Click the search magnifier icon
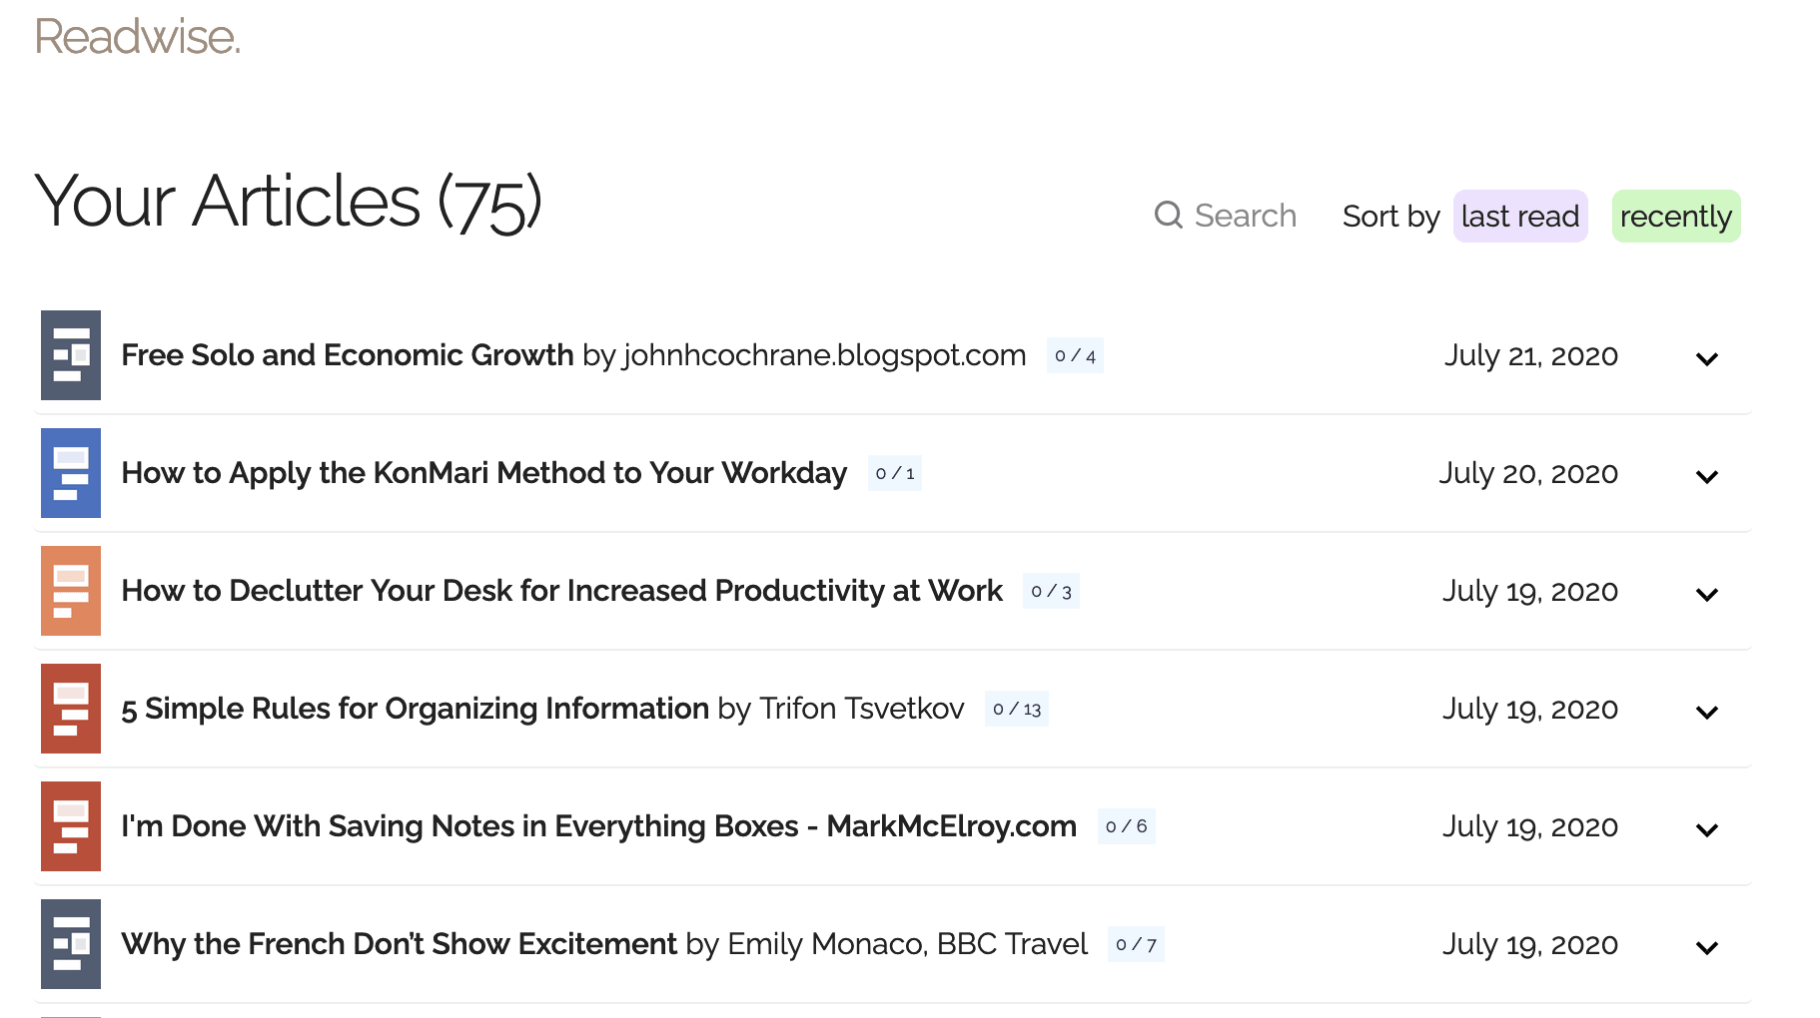Screen dimensions: 1820x1018 tap(1168, 215)
